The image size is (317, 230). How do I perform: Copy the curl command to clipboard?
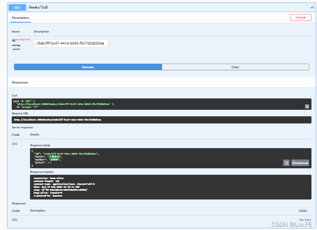coord(307,107)
